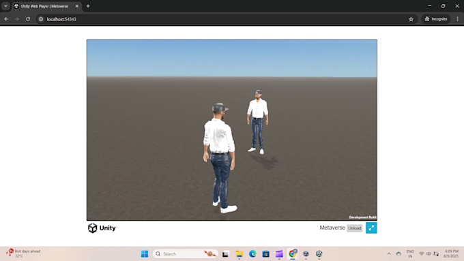Go back to the previous page
The height and width of the screenshot is (261, 464).
point(6,19)
